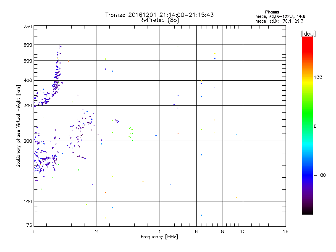Click the x-axis '1' tick label

click(x=34, y=231)
